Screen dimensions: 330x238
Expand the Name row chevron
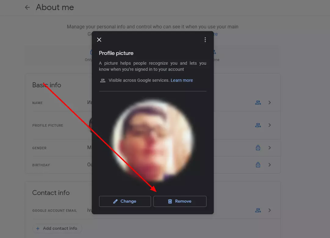[x=270, y=103]
